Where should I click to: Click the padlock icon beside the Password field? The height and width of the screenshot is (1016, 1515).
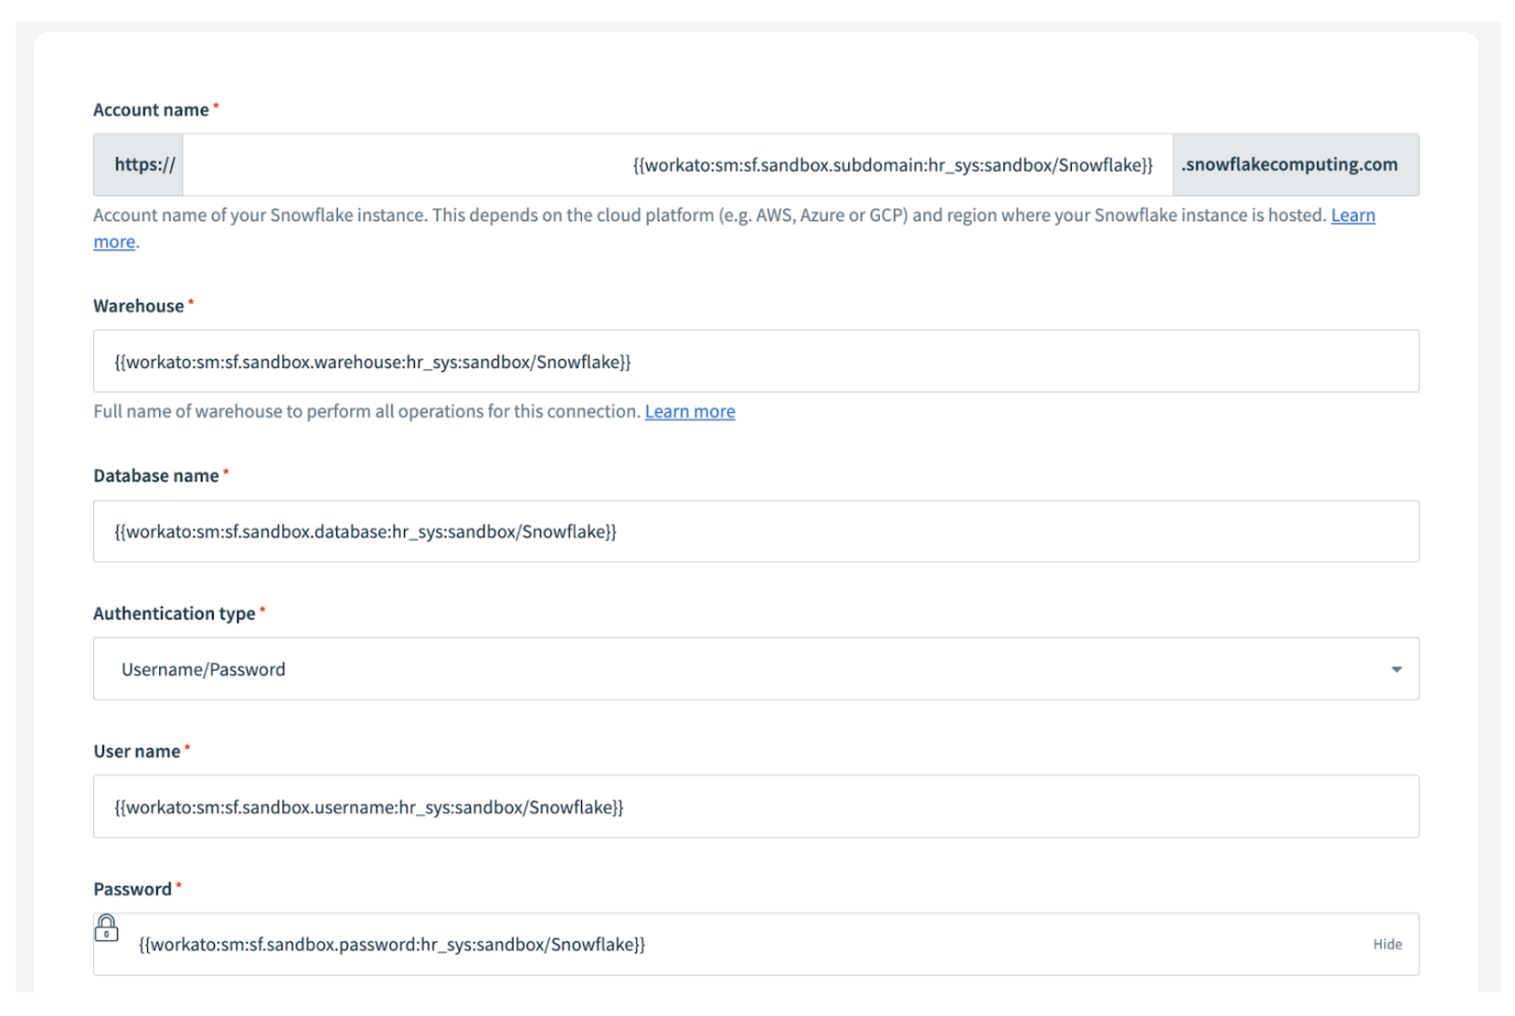[x=109, y=929]
